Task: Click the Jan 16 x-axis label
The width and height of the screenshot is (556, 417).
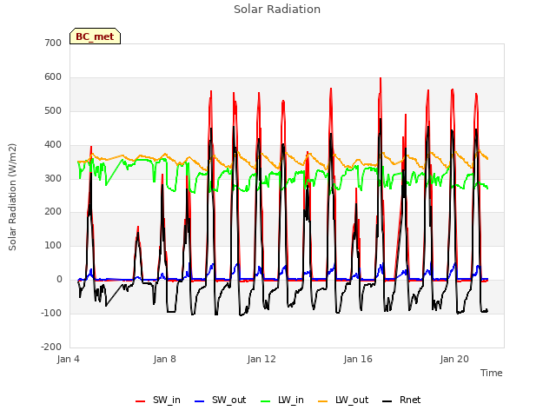Action: 358,359
